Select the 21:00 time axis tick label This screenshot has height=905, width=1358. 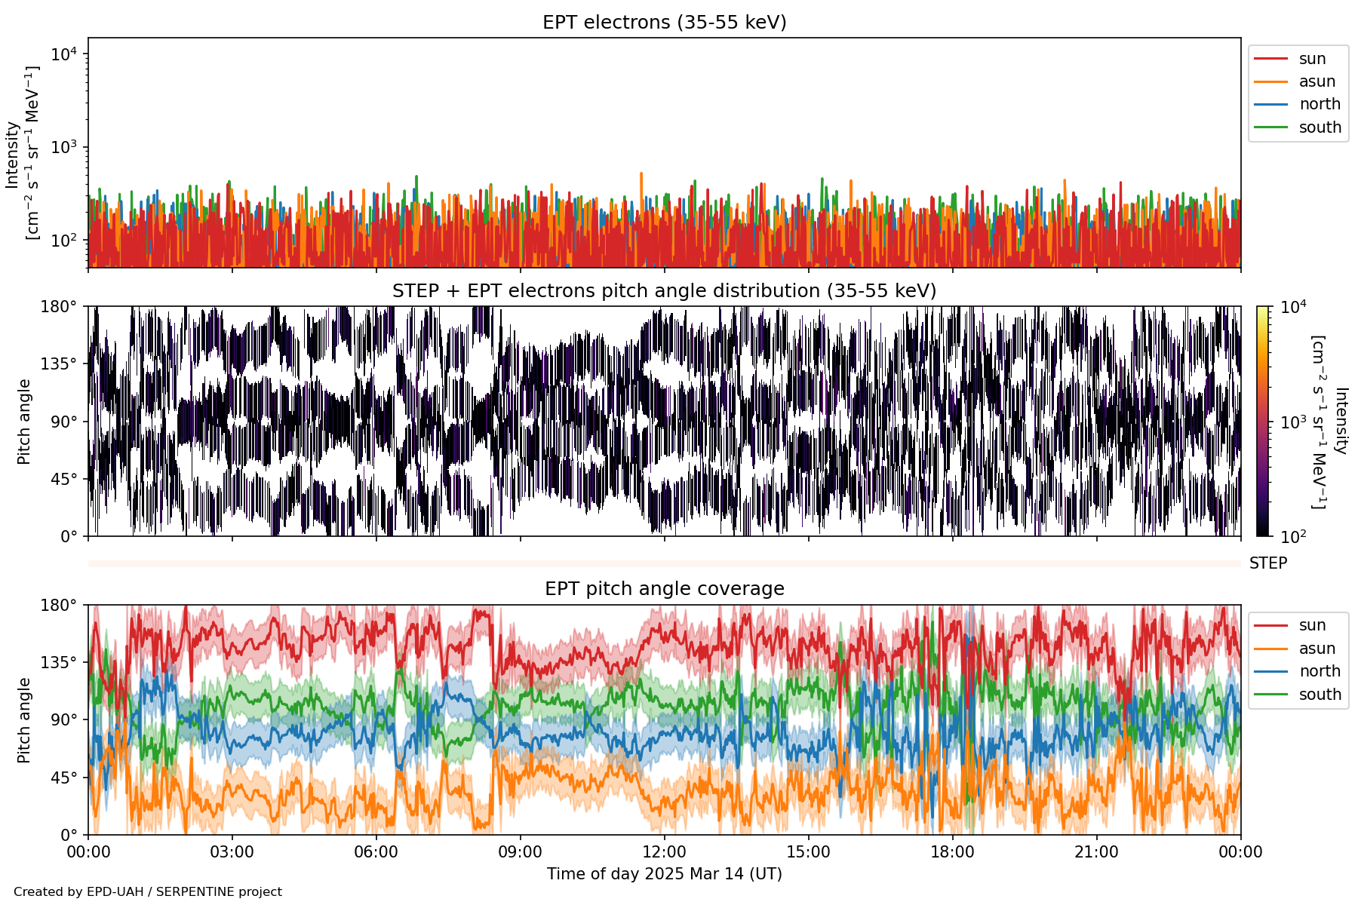click(1096, 852)
